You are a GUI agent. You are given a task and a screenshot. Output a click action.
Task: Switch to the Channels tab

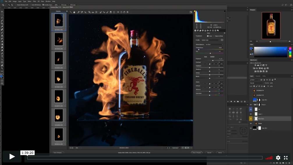point(258,76)
